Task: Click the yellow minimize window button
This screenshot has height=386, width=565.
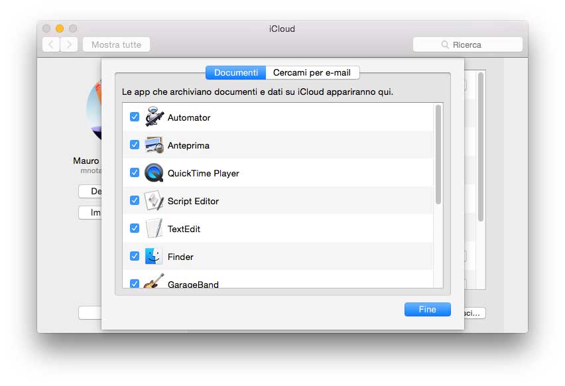Action: 60,29
